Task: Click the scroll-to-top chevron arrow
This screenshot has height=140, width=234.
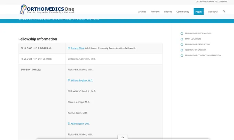Action: point(123,137)
